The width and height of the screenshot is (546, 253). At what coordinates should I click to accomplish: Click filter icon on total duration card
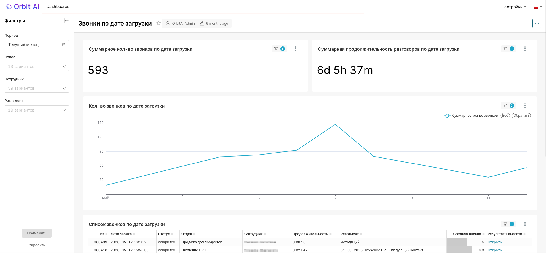tap(505, 49)
